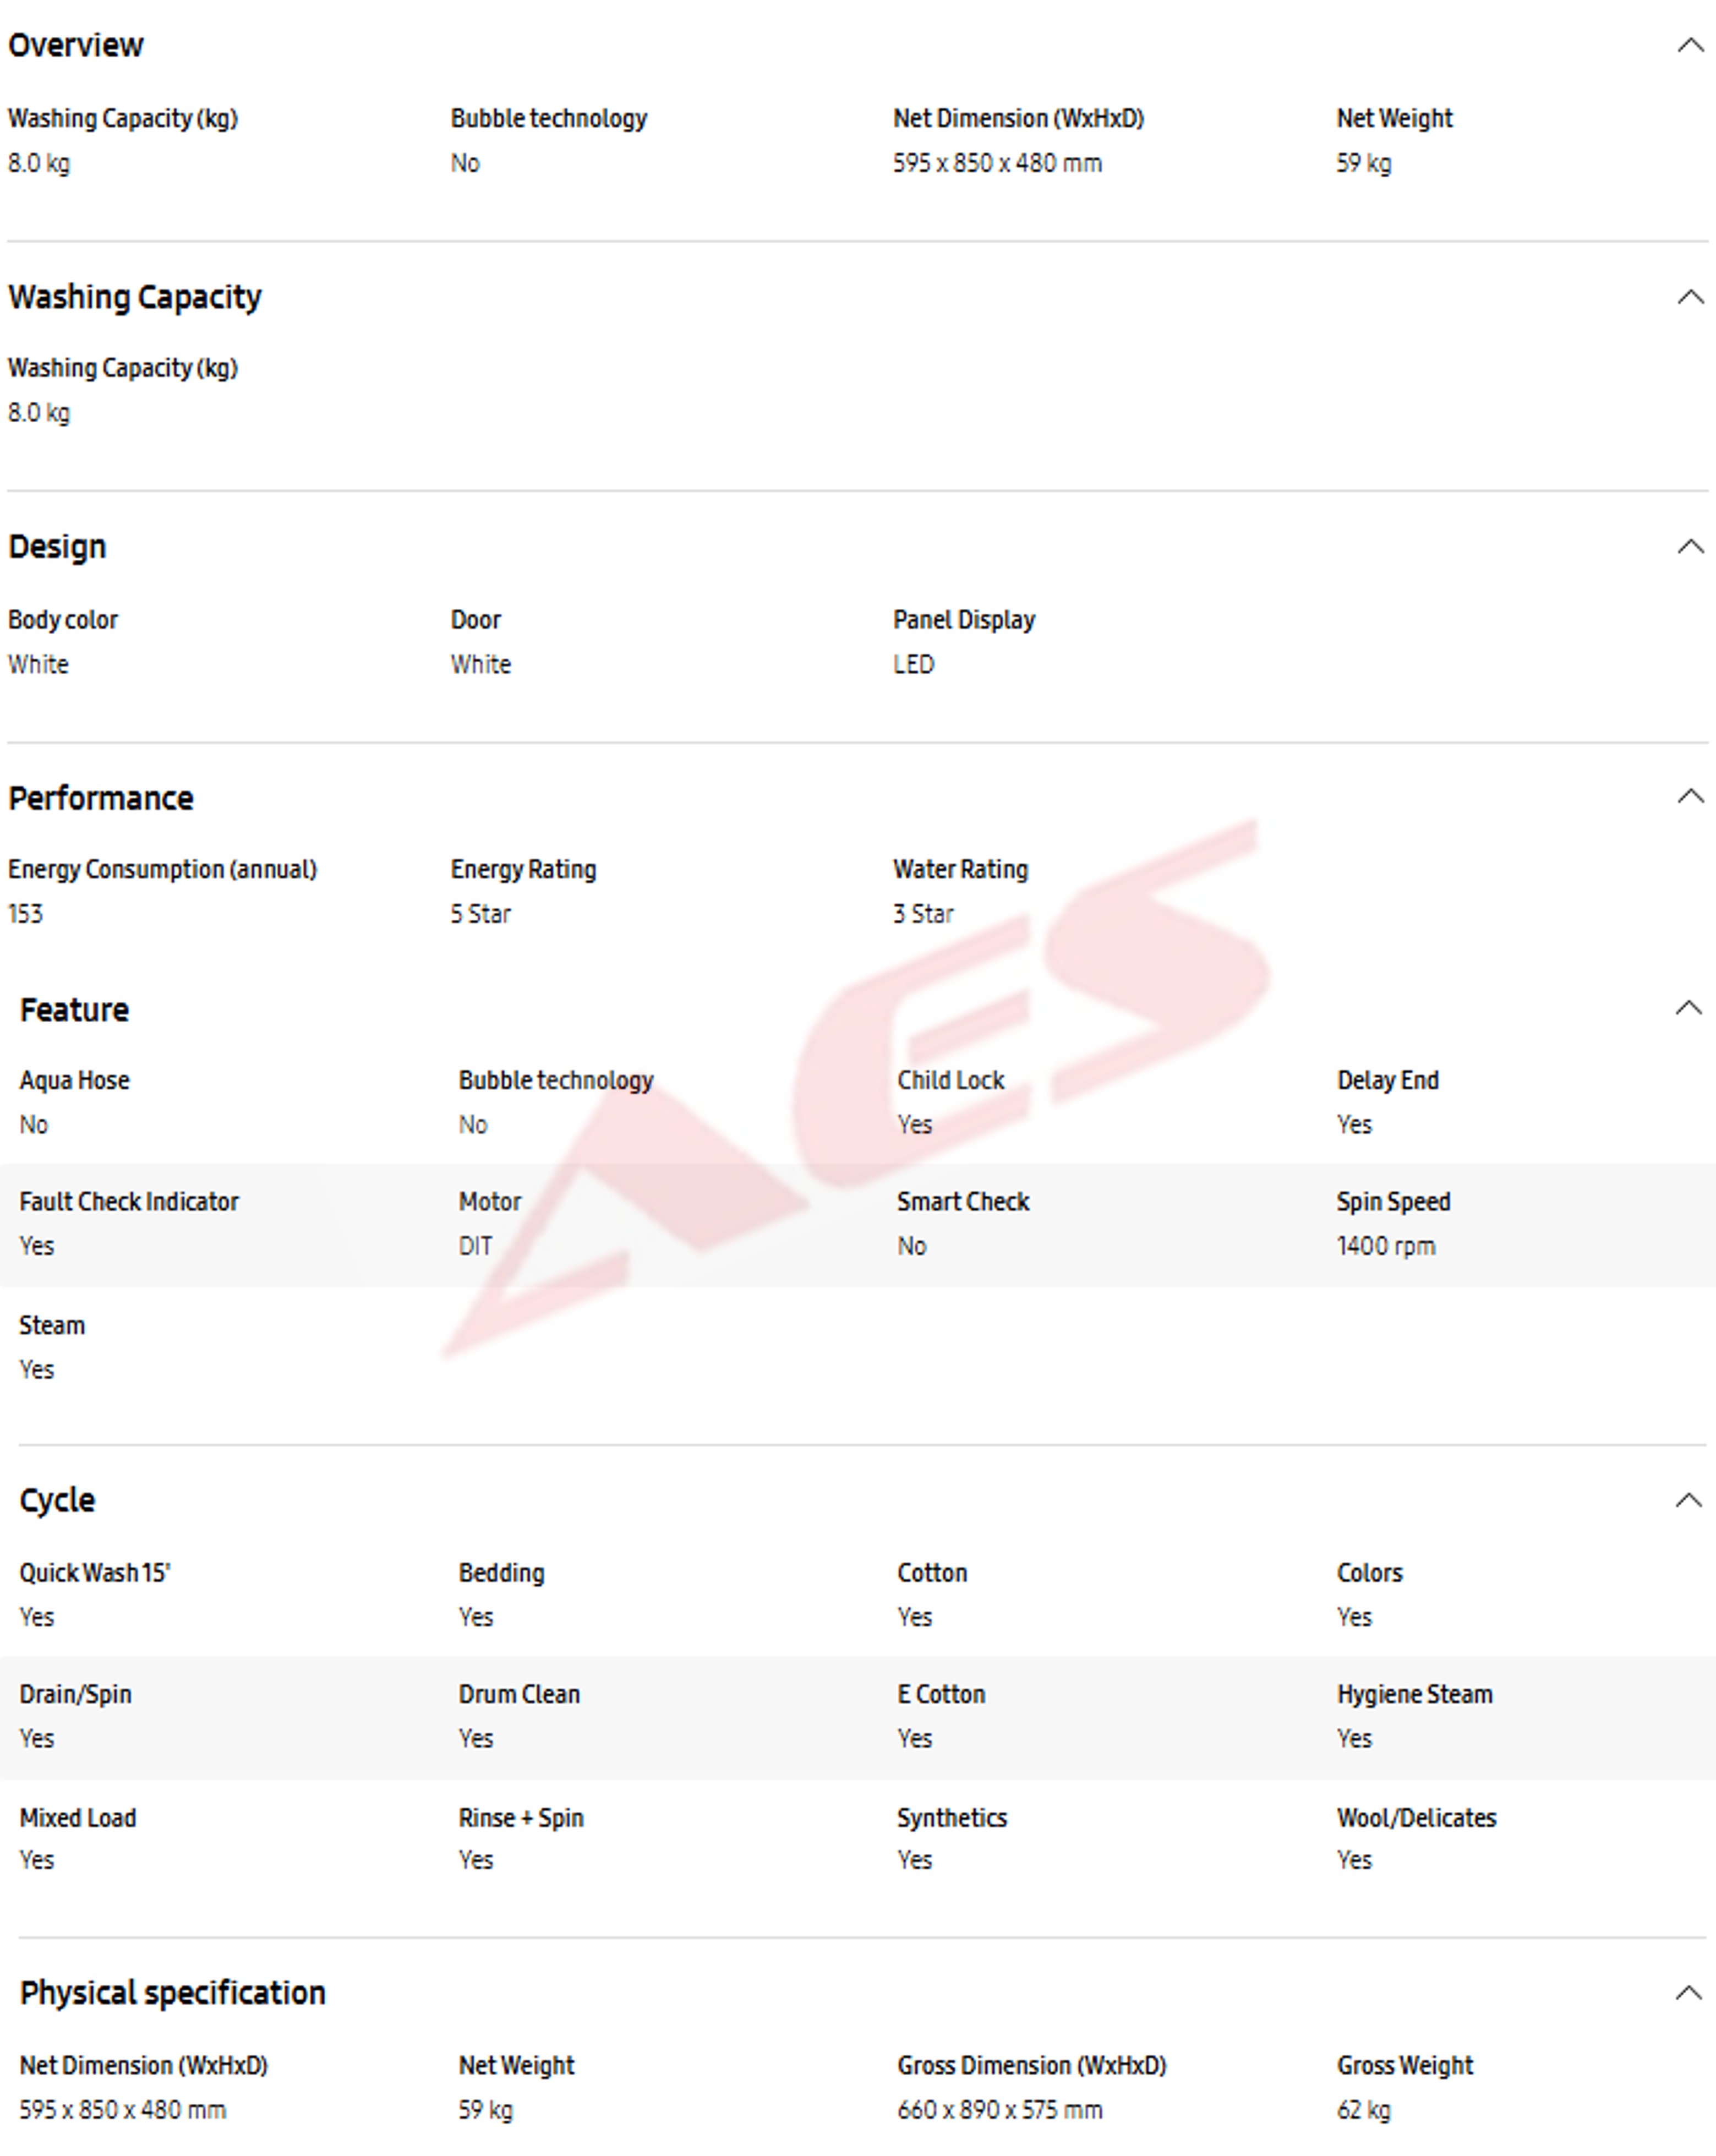The image size is (1716, 2156).
Task: Click the Physical specification collapse chevron
Action: tap(1688, 1993)
